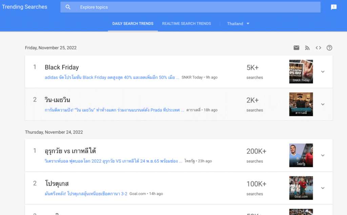Switch to Daily Search Trends tab

133,24
